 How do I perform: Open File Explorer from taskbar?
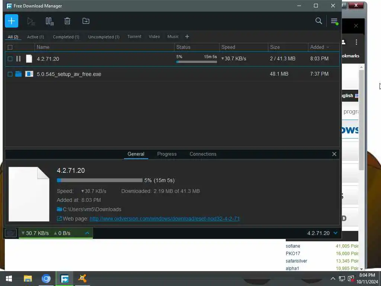tap(28, 279)
